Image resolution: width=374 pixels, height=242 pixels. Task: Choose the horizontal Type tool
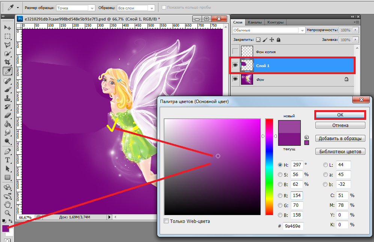(7, 160)
